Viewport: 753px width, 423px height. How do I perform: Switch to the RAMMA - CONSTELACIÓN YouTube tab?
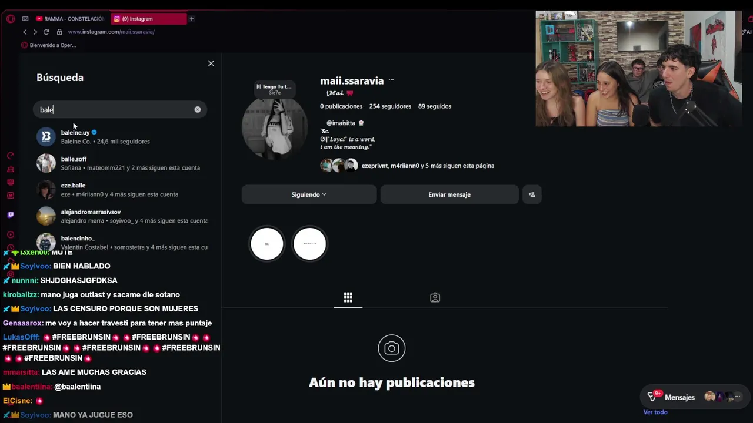[x=71, y=19]
